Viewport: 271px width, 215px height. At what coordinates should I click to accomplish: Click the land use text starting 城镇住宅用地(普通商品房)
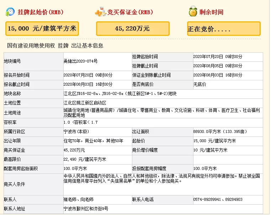pos(161,113)
